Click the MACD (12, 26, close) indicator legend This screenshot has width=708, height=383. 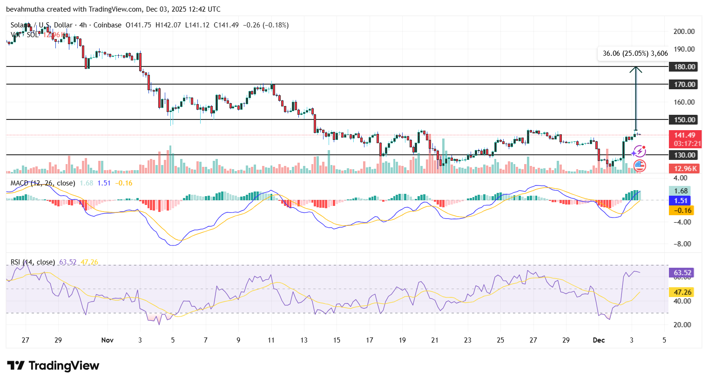pyautogui.click(x=43, y=183)
